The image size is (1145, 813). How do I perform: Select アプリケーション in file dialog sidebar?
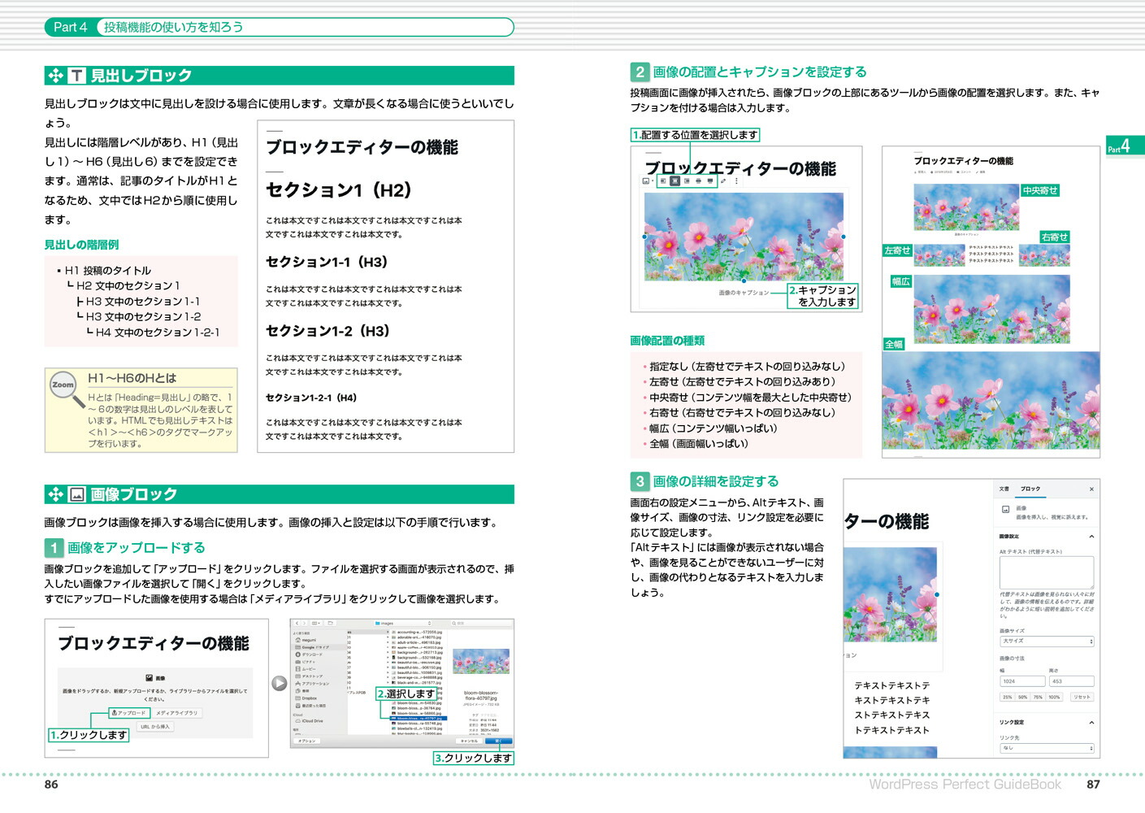pyautogui.click(x=312, y=684)
